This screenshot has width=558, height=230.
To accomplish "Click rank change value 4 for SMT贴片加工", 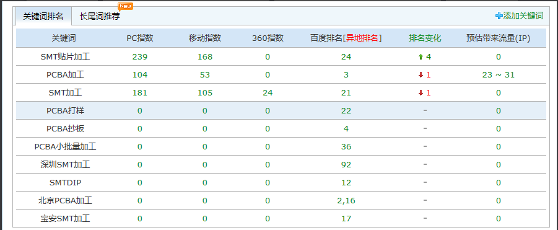I will pyautogui.click(x=429, y=56).
